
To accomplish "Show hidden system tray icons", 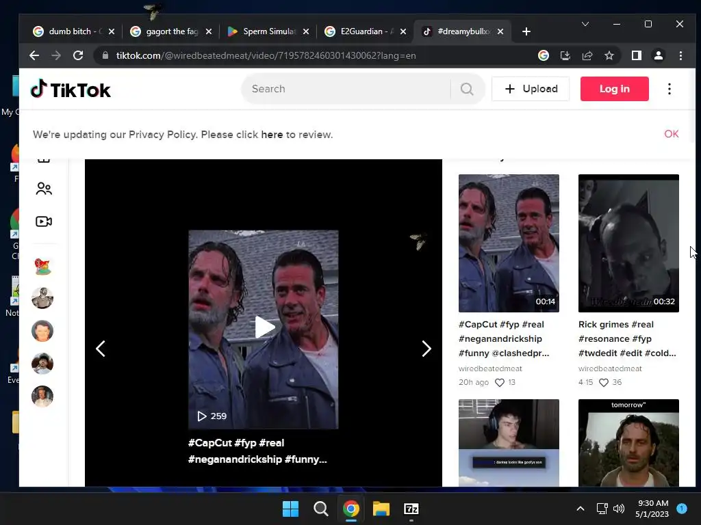I will pos(581,509).
